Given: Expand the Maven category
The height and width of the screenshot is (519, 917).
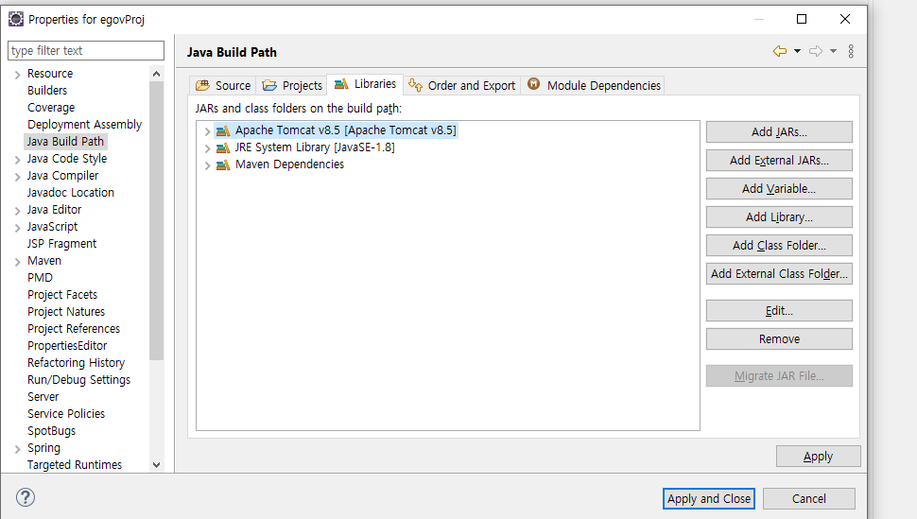Looking at the screenshot, I should [18, 262].
